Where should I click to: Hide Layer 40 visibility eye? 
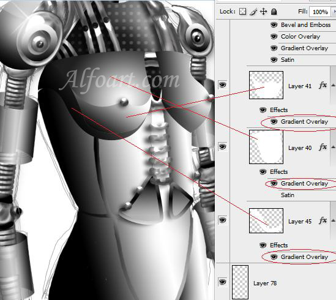click(222, 147)
